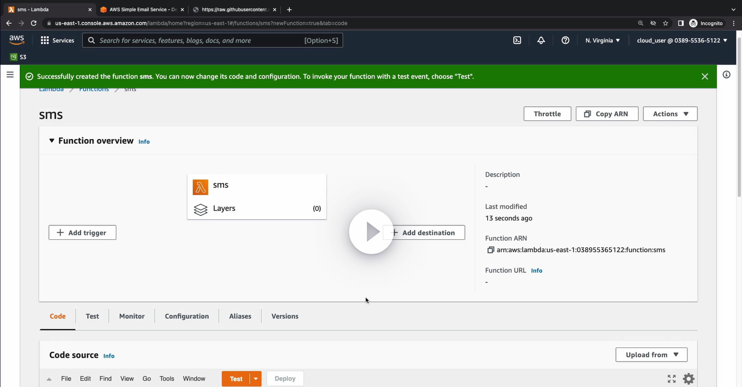Switch to the Aliases tab
The width and height of the screenshot is (742, 387).
pyautogui.click(x=240, y=316)
